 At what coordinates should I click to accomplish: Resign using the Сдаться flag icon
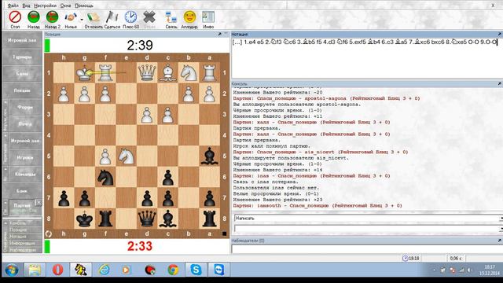[112, 17]
